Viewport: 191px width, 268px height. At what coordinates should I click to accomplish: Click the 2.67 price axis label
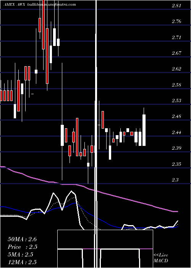pos(176,53)
